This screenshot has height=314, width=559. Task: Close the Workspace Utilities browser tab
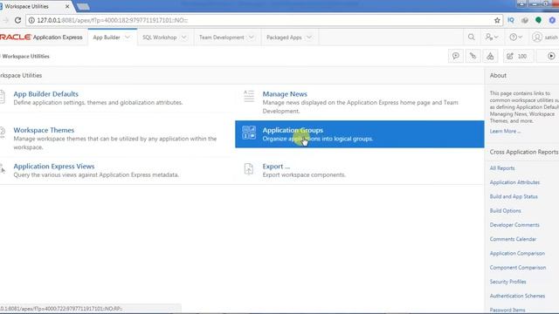[x=67, y=6]
